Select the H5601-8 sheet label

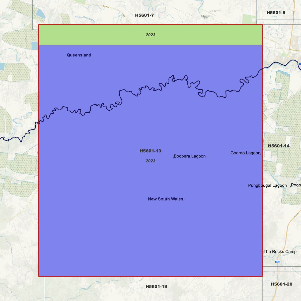pyautogui.click(x=276, y=13)
